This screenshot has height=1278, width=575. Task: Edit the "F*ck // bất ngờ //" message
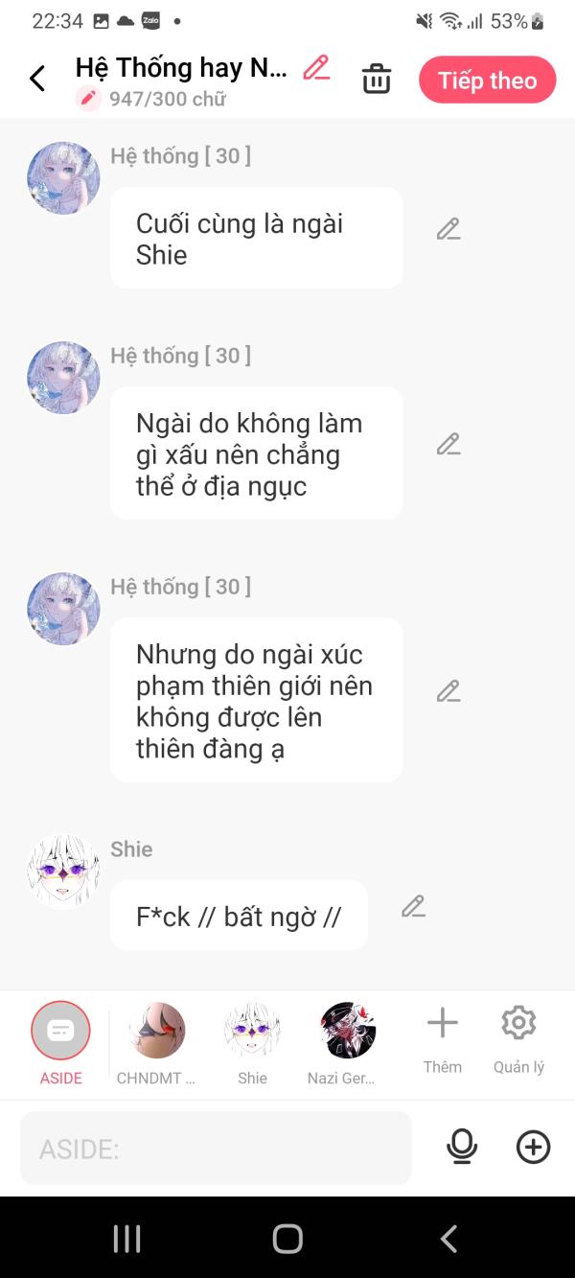(413, 906)
